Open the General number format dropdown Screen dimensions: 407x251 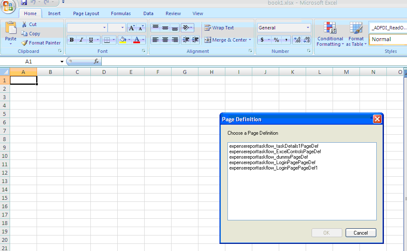pos(308,28)
